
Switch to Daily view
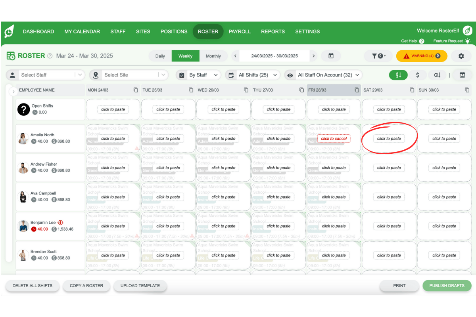click(160, 56)
